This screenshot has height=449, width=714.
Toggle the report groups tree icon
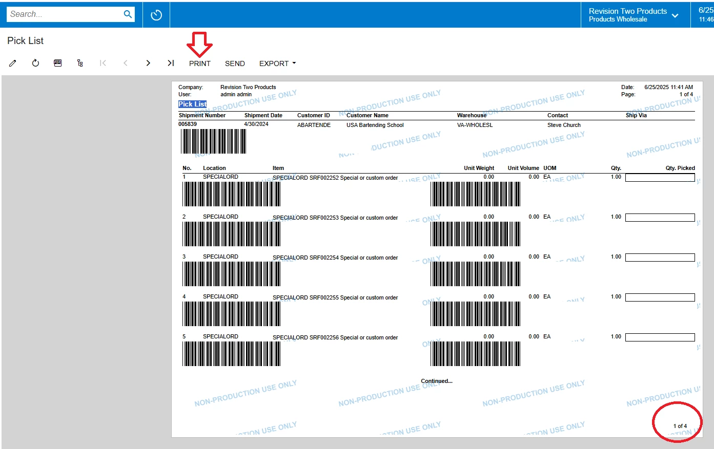click(x=80, y=63)
